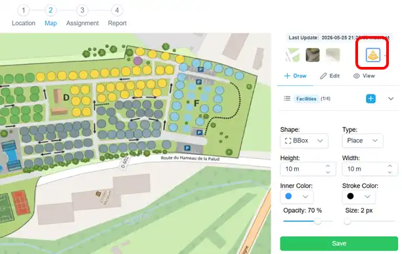Click the Route du Hameau de la Palud label
402x254 pixels.
pos(190,158)
